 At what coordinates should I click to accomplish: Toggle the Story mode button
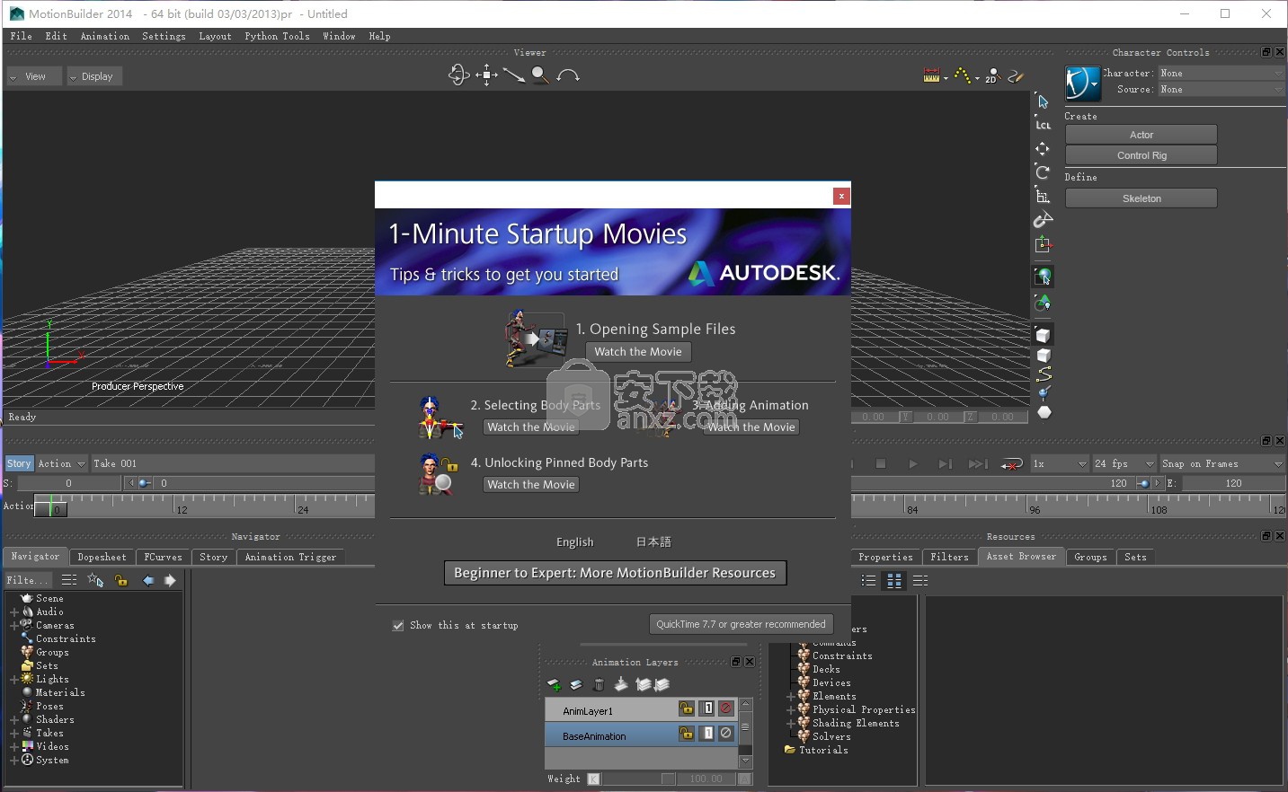[19, 463]
